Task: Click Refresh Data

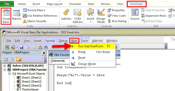Action: point(151,21)
